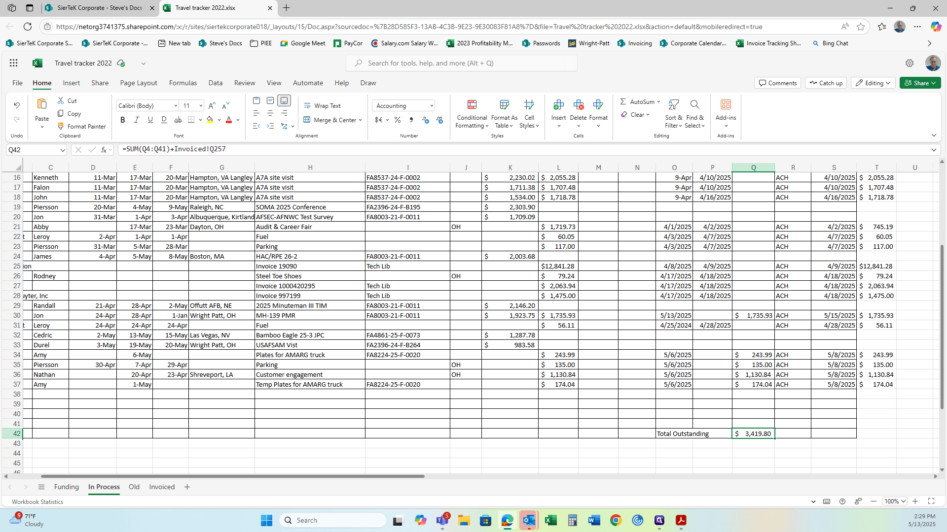
Task: Apply percent style
Action: click(x=398, y=120)
